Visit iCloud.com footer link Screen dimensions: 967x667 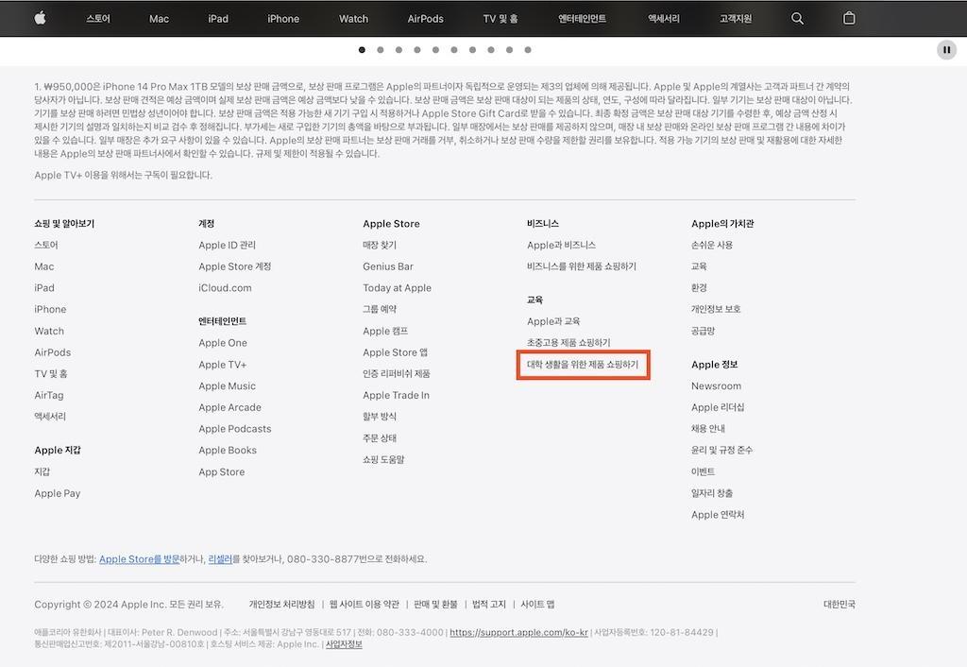tap(225, 288)
